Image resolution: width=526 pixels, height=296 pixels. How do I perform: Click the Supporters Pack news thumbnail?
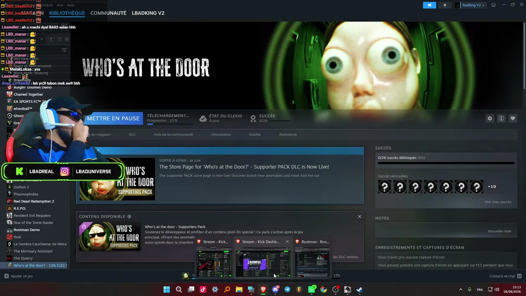click(x=117, y=179)
